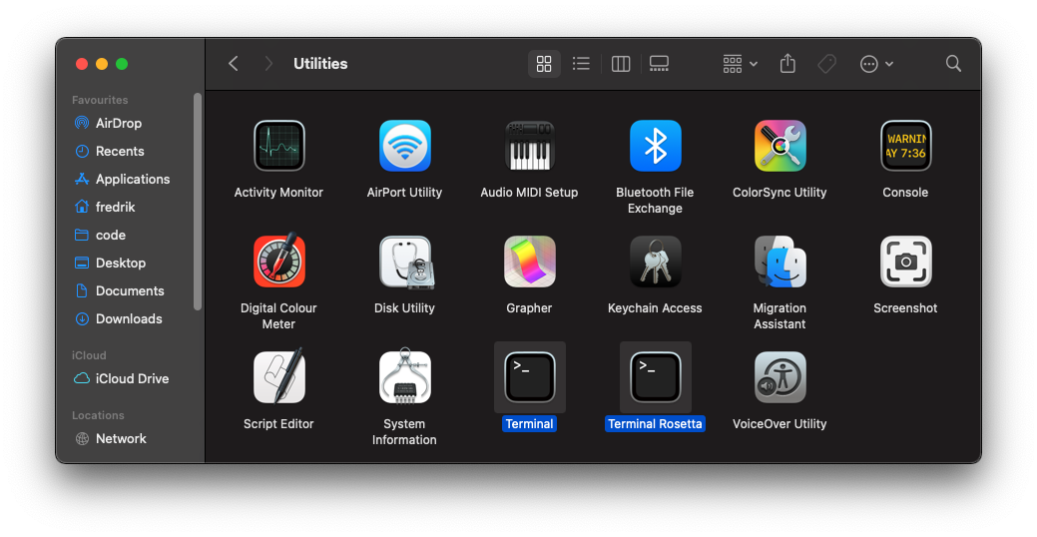Open the group-by dropdown
Image resolution: width=1037 pixels, height=537 pixels.
[x=740, y=64]
